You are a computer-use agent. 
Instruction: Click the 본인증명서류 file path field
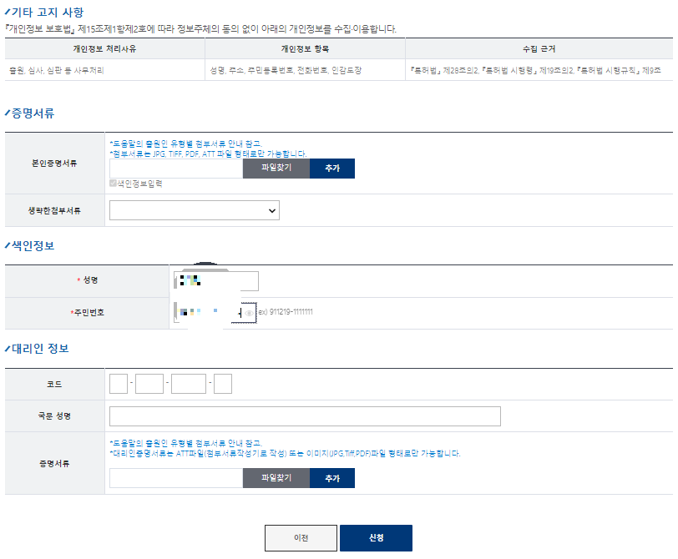pos(176,168)
